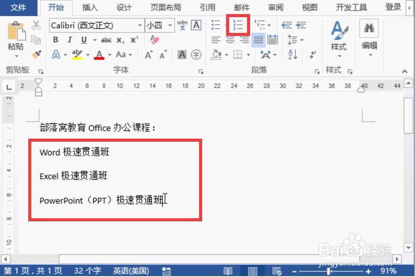Screen dimensions: 415x277
Task: Toggle Strikethrough abc formatting
Action: click(x=106, y=40)
